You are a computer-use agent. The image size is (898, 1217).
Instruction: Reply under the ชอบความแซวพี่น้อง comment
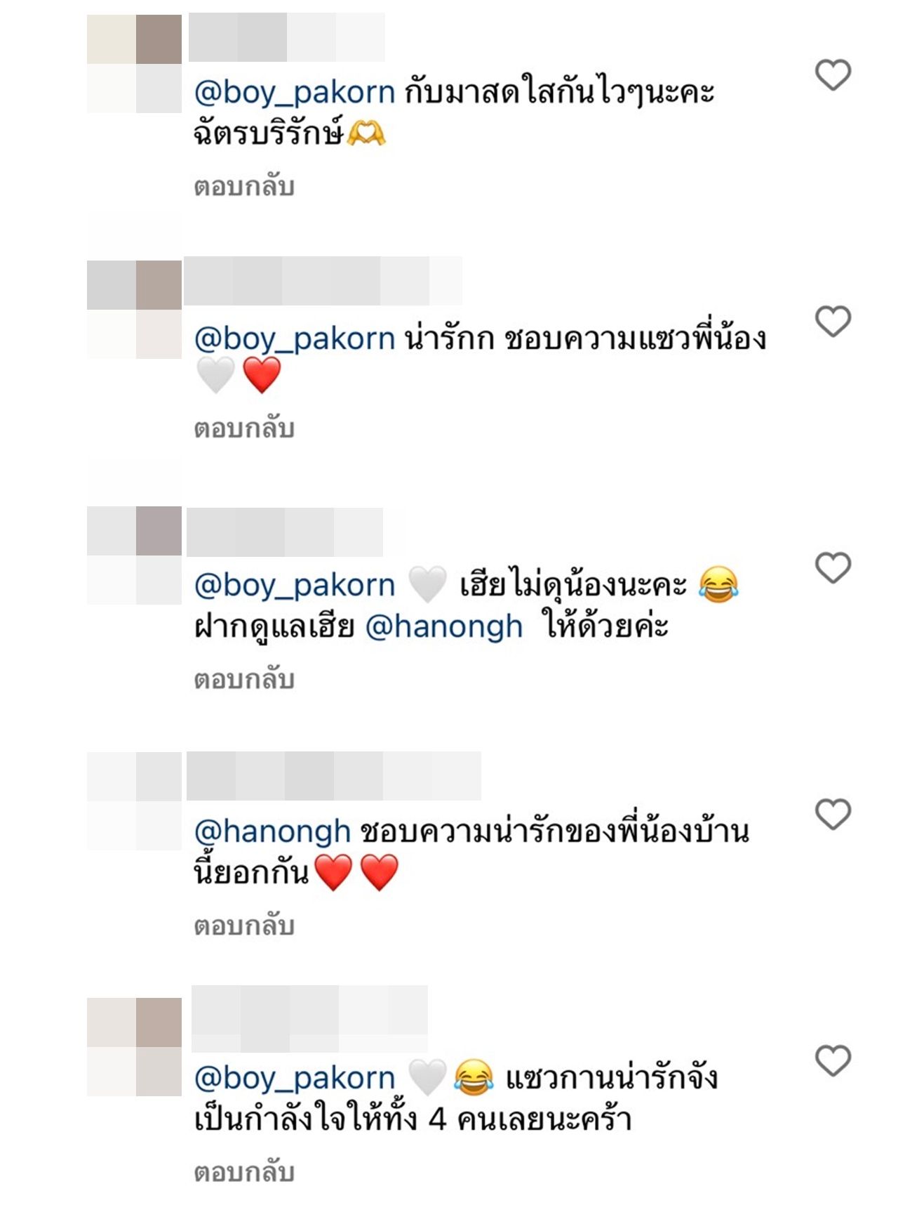(x=243, y=428)
